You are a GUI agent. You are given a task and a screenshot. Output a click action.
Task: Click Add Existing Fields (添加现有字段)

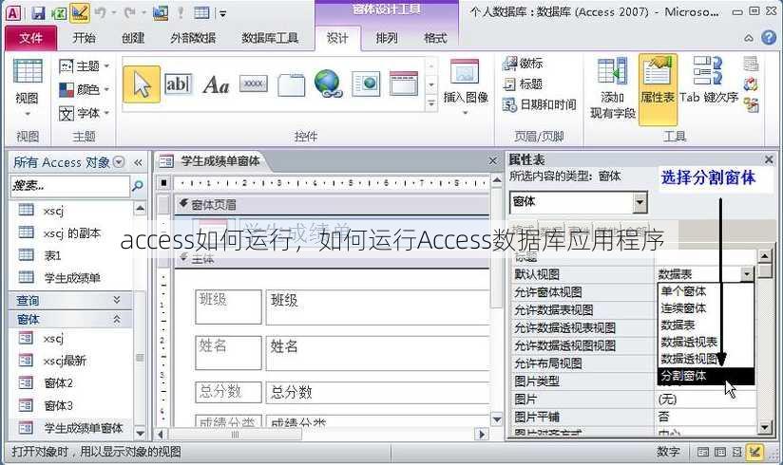[x=613, y=88]
